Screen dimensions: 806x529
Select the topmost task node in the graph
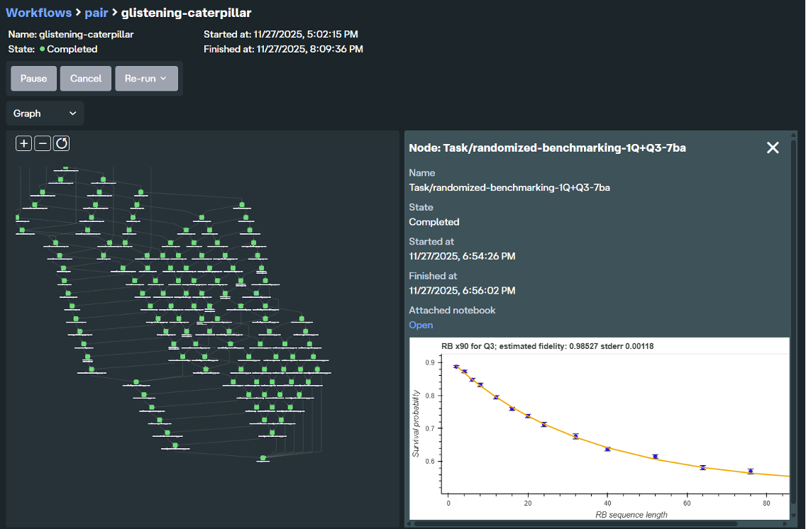pyautogui.click(x=65, y=167)
